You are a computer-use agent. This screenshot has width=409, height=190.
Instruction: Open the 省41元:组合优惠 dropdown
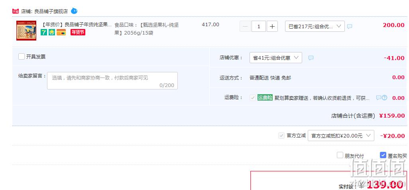pyautogui.click(x=276, y=58)
